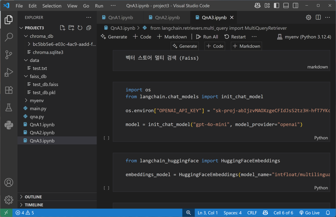Image resolution: width=336 pixels, height=217 pixels.
Task: Open the File menu
Action: pyautogui.click(x=19, y=6)
